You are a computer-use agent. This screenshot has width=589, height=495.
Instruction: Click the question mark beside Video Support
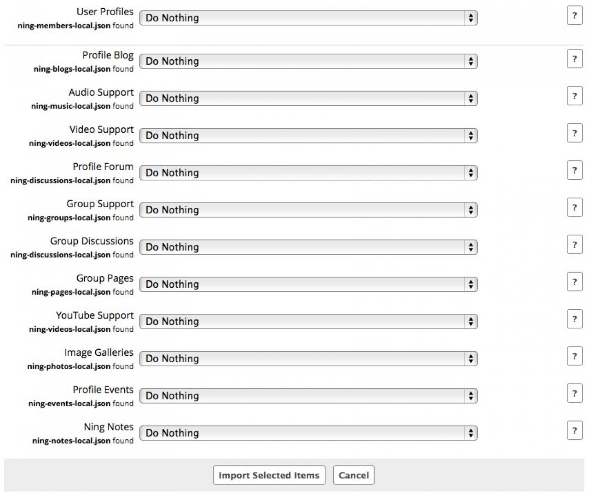pos(574,134)
